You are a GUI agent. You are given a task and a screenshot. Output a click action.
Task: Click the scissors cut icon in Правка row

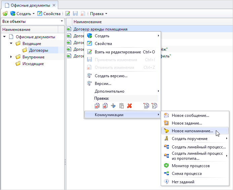click(113, 106)
